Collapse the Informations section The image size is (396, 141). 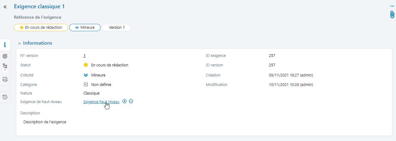20,43
